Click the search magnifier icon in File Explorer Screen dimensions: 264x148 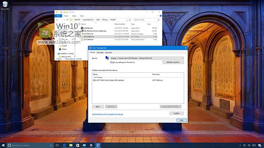(158, 20)
